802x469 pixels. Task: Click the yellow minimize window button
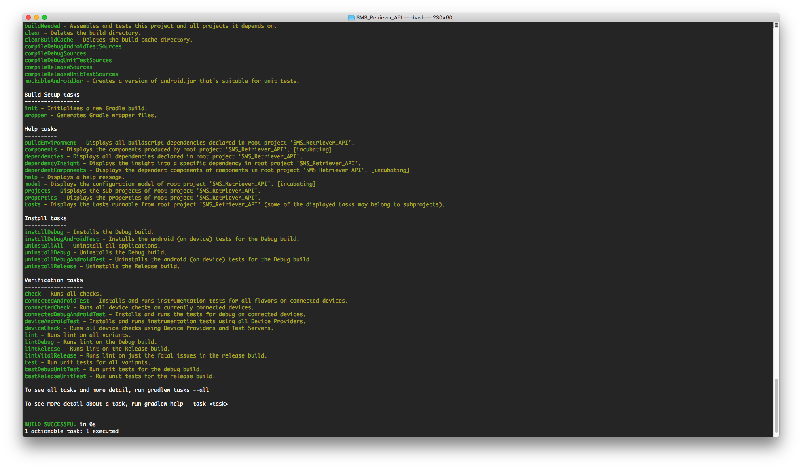(x=36, y=17)
